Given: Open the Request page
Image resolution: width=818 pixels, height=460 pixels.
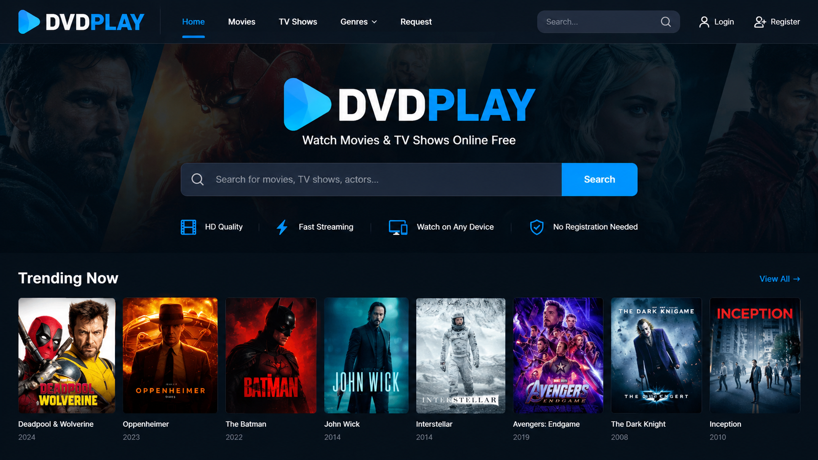Looking at the screenshot, I should coord(416,22).
